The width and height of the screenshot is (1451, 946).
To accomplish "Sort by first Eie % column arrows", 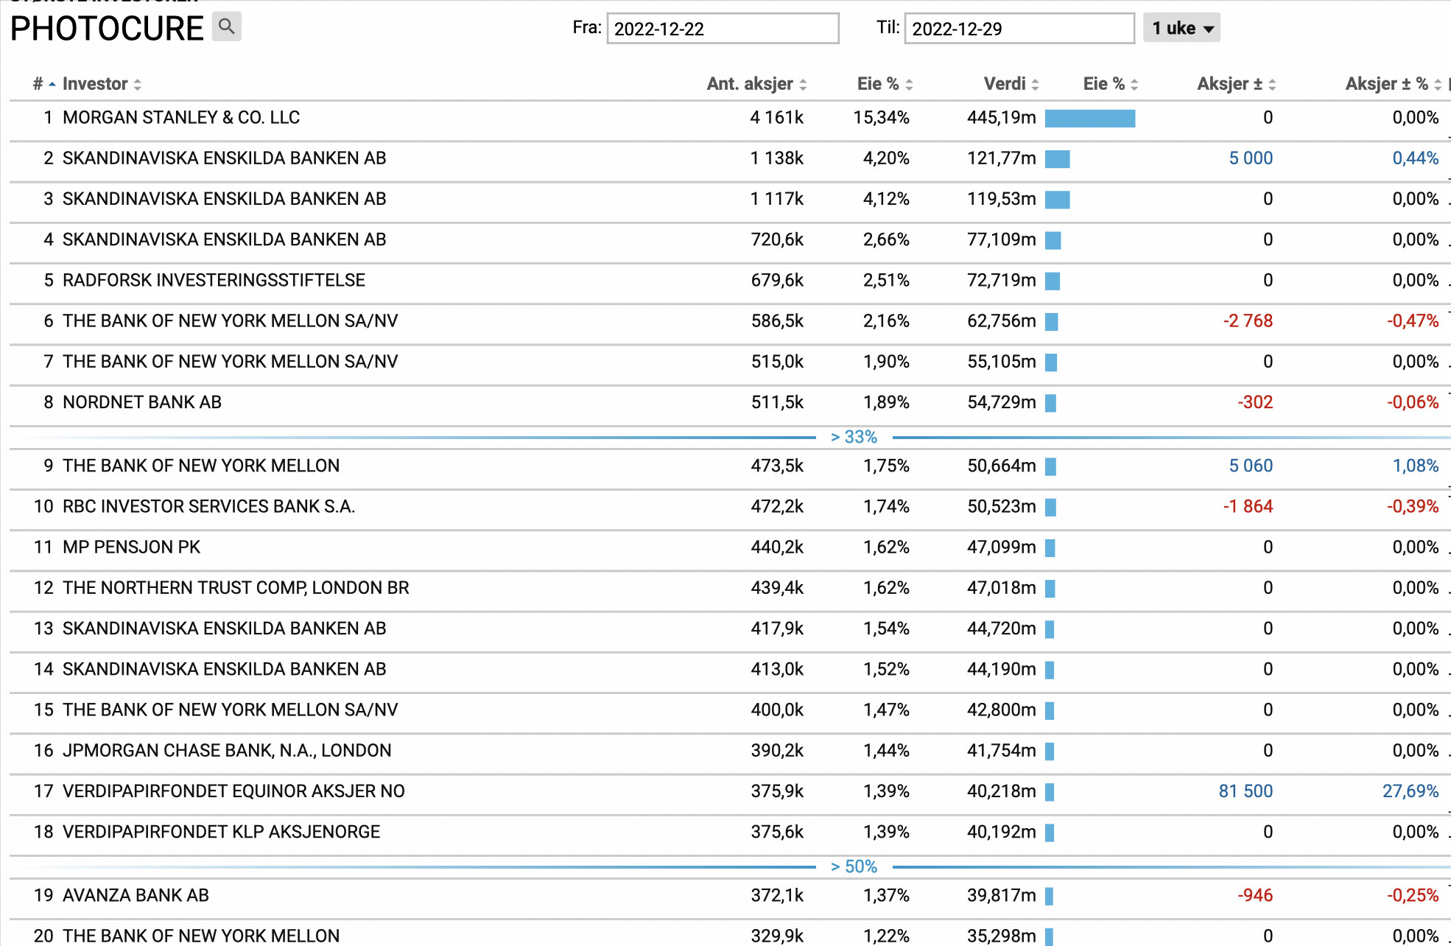I will [909, 85].
